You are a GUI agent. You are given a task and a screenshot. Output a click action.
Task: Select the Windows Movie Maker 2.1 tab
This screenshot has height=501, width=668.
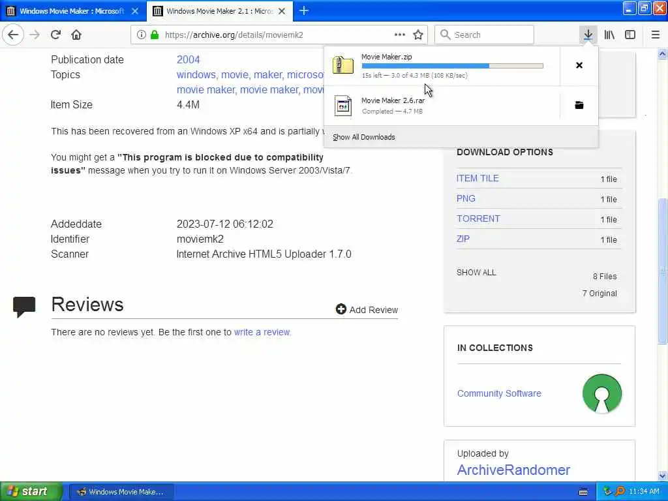pos(219,11)
